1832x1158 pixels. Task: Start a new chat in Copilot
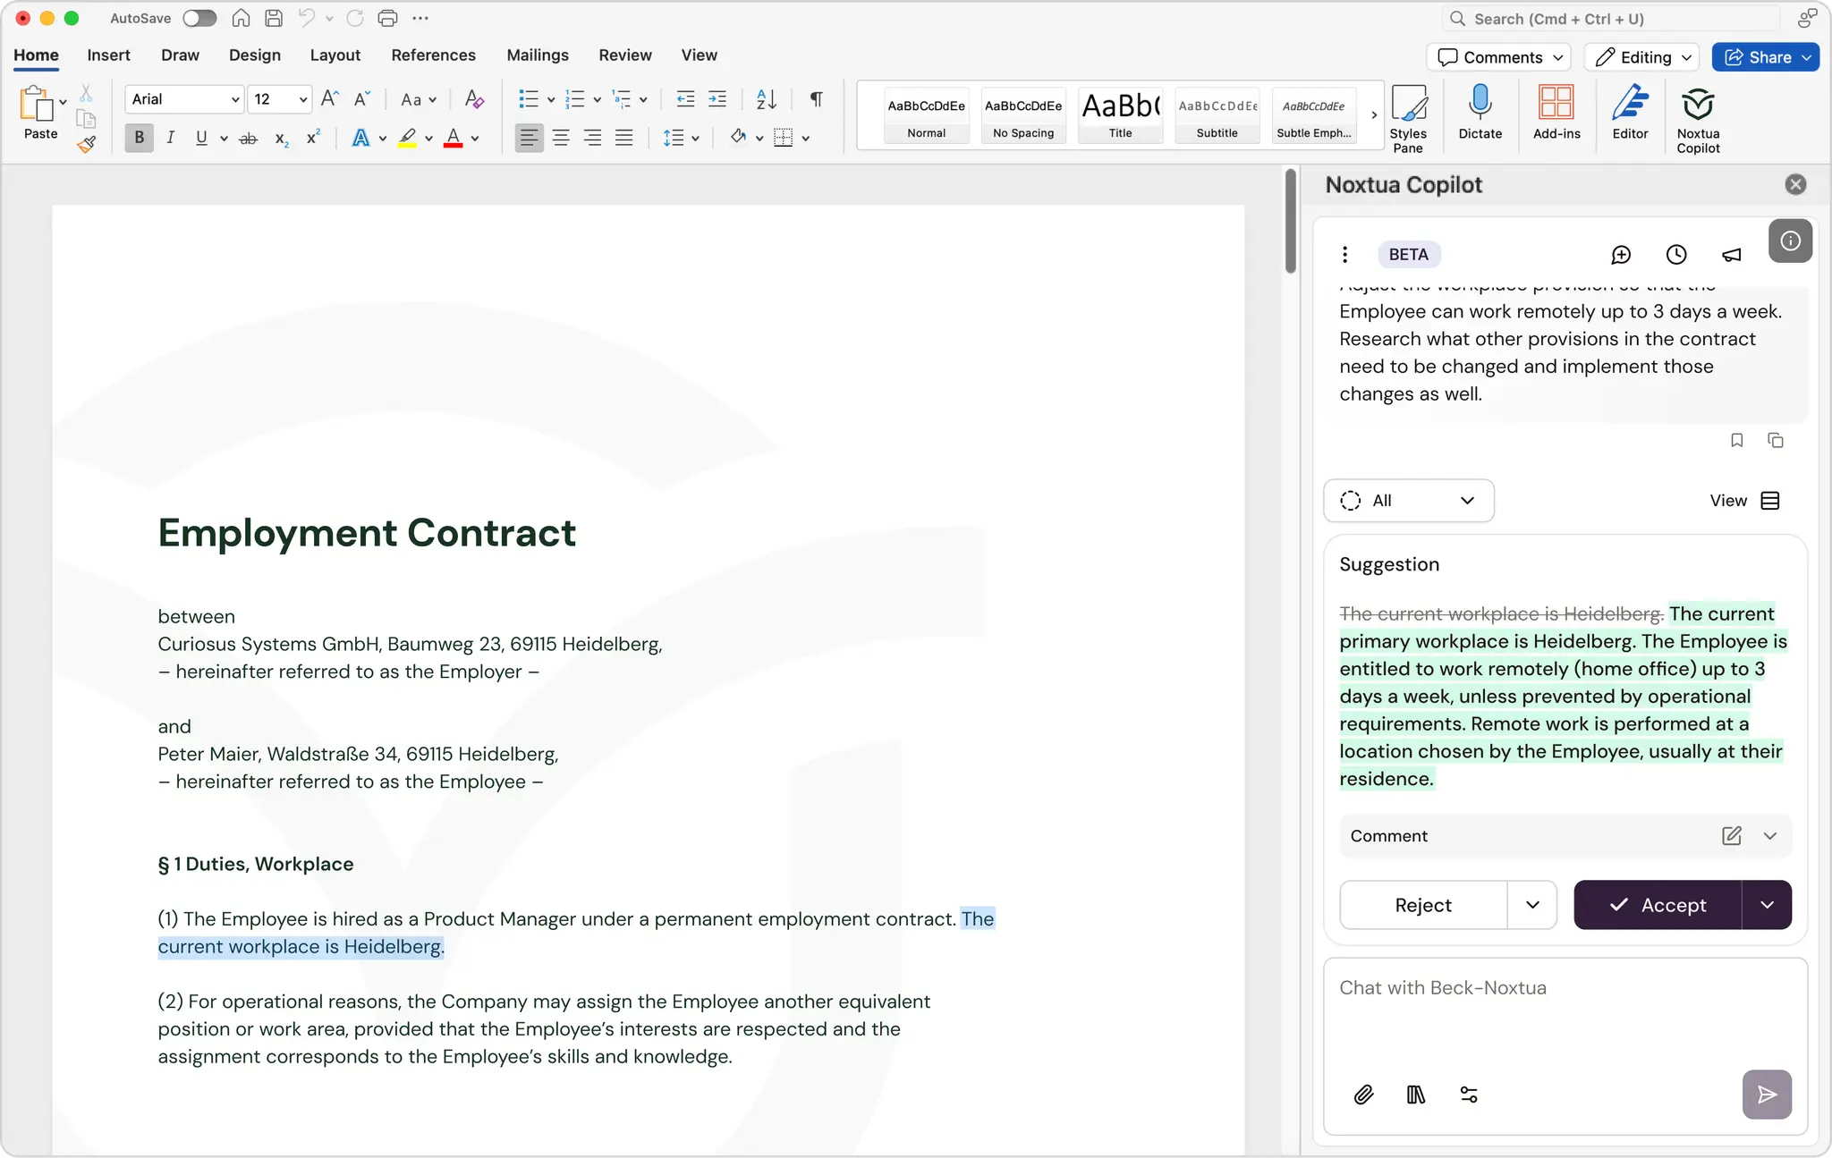(1620, 255)
